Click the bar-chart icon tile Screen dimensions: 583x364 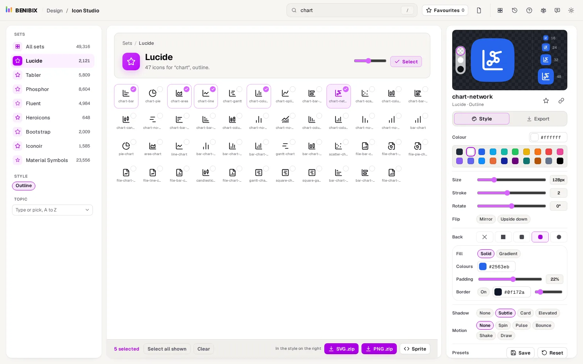[418, 123]
